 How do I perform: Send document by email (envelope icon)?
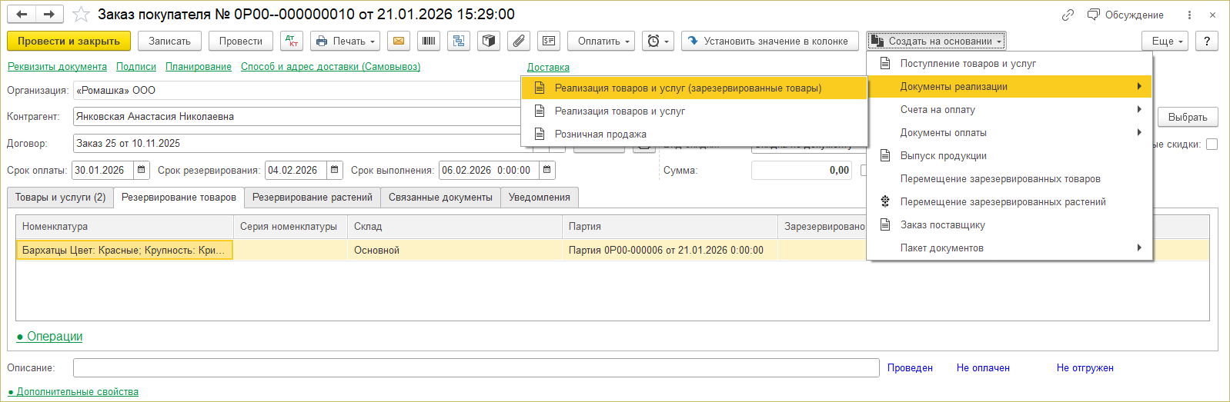pyautogui.click(x=398, y=41)
